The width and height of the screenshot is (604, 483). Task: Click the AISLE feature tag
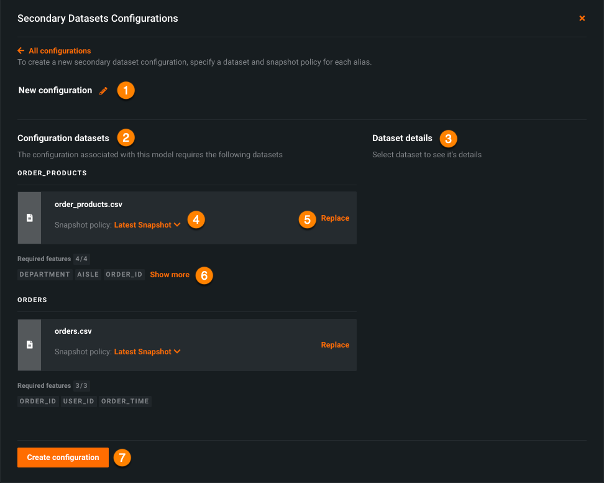tap(88, 275)
